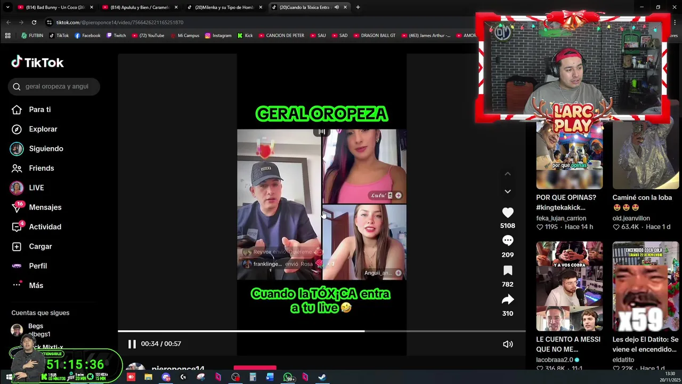Open the TikTok bookmark
Screen dimensions: 682x384
tap(59, 36)
